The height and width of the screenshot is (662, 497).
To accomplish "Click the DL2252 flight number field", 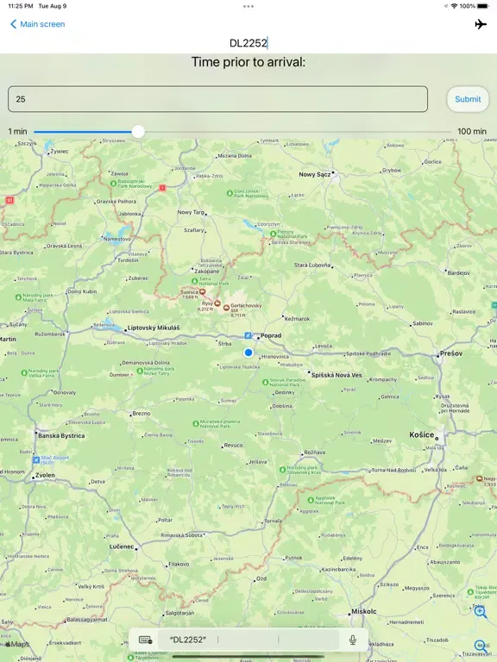I will 248,43.
